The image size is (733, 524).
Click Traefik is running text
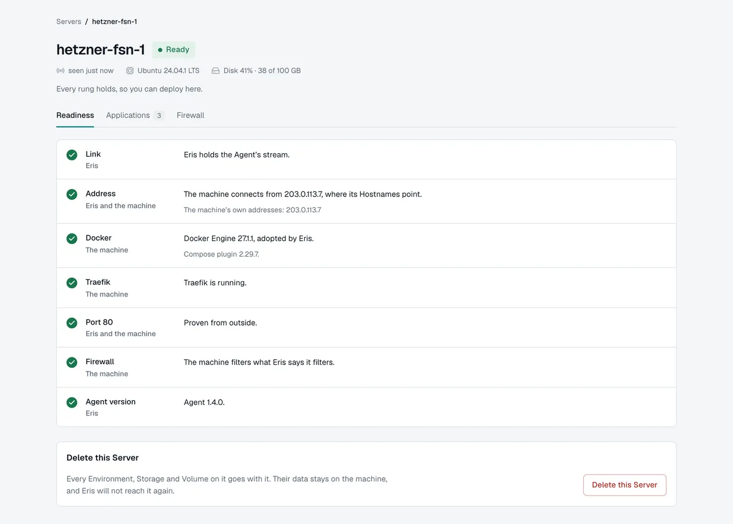coord(215,283)
